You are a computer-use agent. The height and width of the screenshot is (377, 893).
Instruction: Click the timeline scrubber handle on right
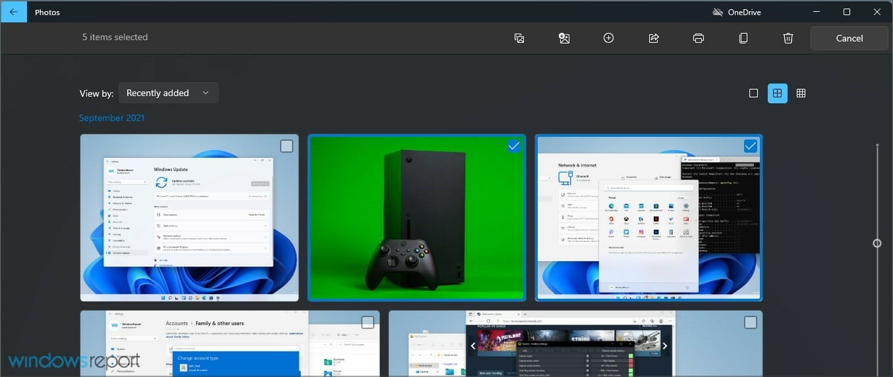877,243
